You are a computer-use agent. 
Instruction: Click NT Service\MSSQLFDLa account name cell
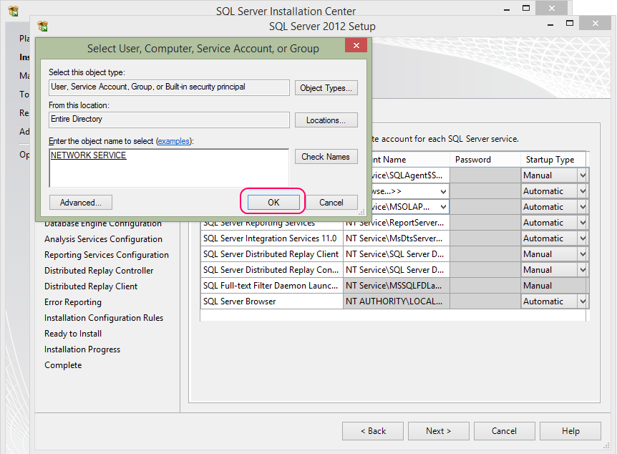[x=397, y=286]
